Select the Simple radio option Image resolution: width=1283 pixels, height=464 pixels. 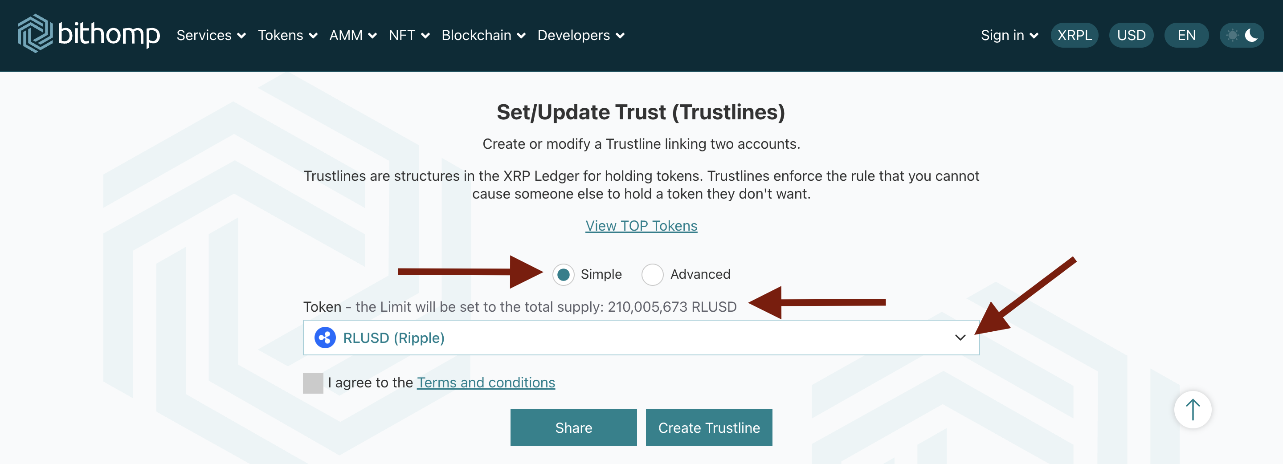coord(563,274)
